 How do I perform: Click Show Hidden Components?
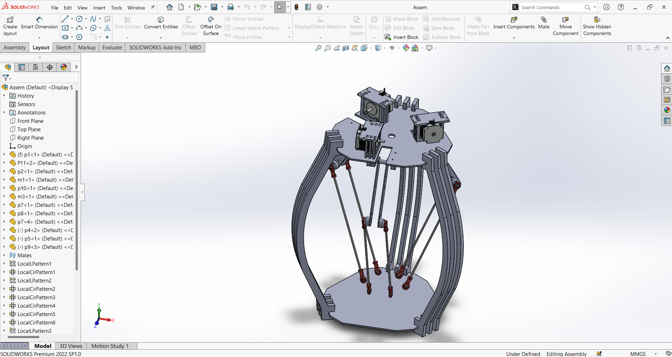pos(597,26)
